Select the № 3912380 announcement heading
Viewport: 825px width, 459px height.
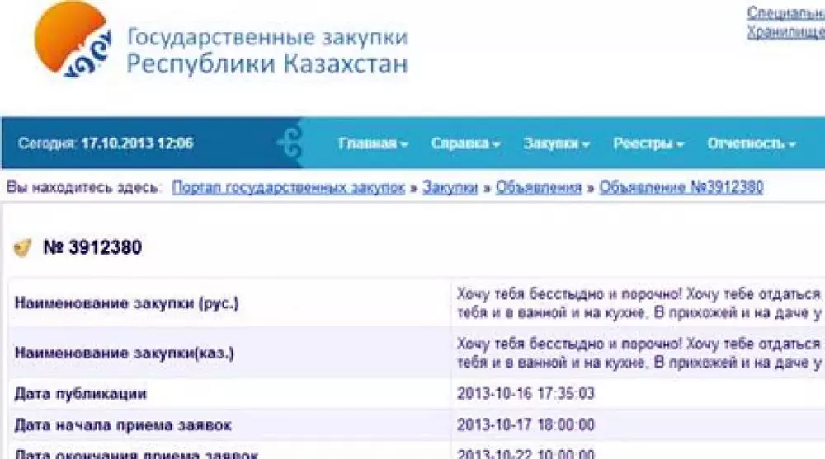[92, 247]
